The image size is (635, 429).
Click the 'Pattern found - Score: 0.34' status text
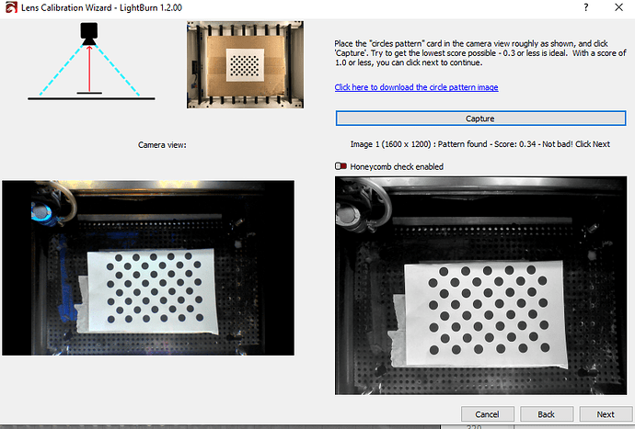487,144
